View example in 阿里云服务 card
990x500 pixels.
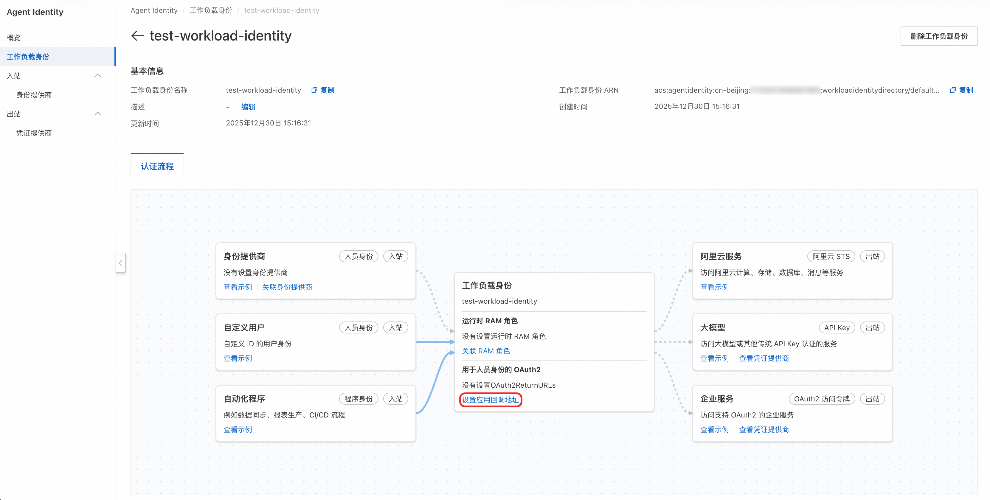pos(714,287)
